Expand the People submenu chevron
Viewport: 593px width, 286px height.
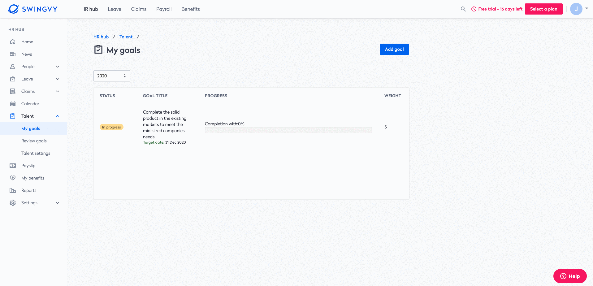pos(58,67)
